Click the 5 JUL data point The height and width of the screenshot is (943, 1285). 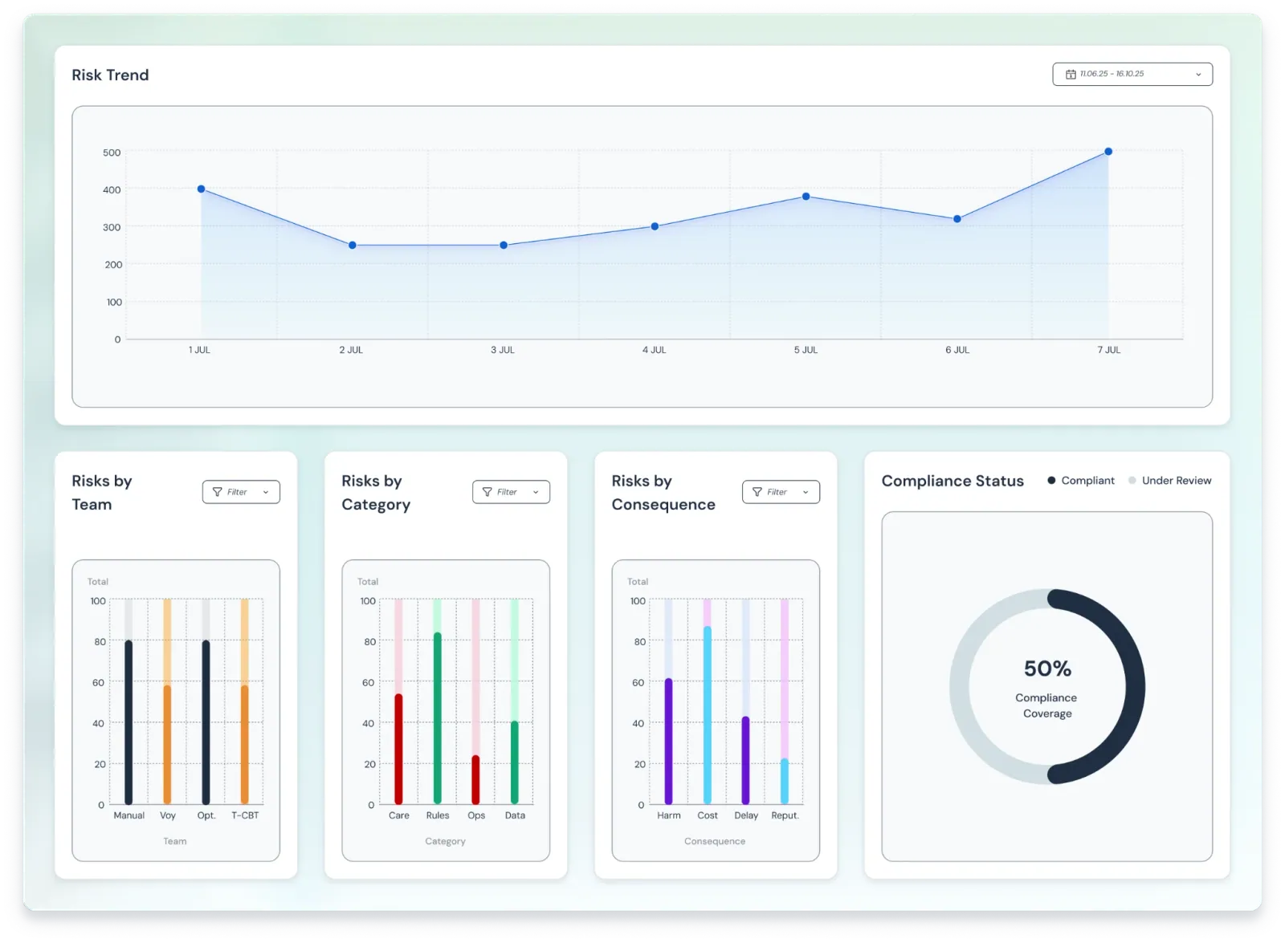806,197
